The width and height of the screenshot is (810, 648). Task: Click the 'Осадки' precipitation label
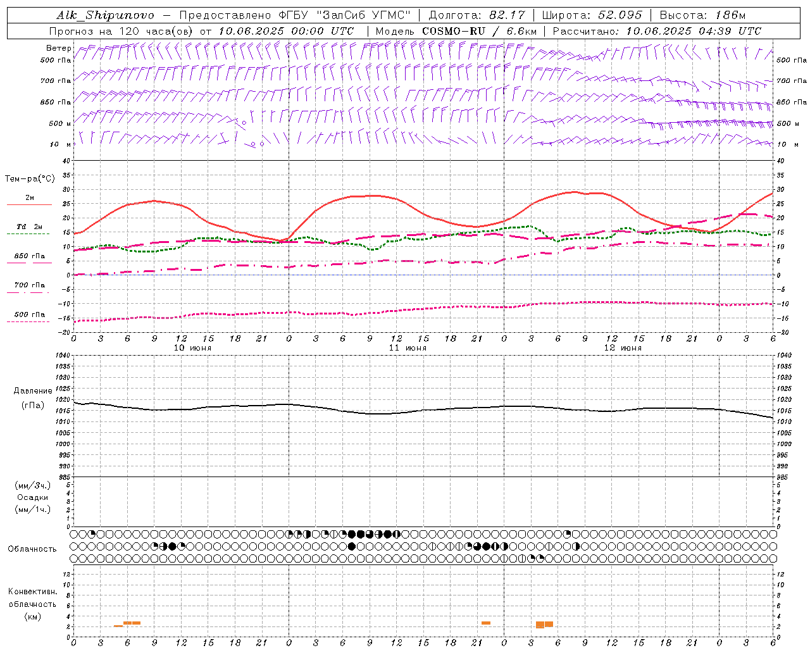click(x=33, y=497)
